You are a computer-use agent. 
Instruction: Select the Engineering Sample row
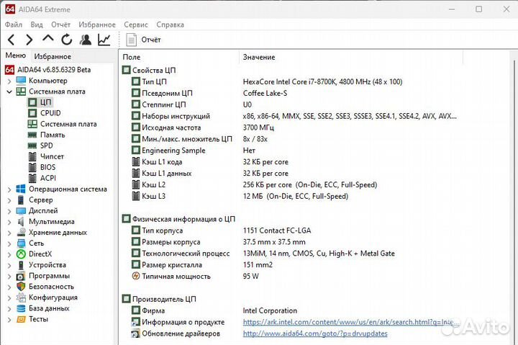(x=194, y=151)
